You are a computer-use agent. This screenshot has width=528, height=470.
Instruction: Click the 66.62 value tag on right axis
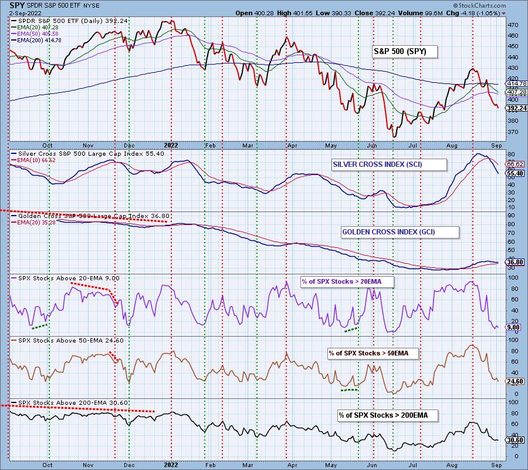pos(516,164)
